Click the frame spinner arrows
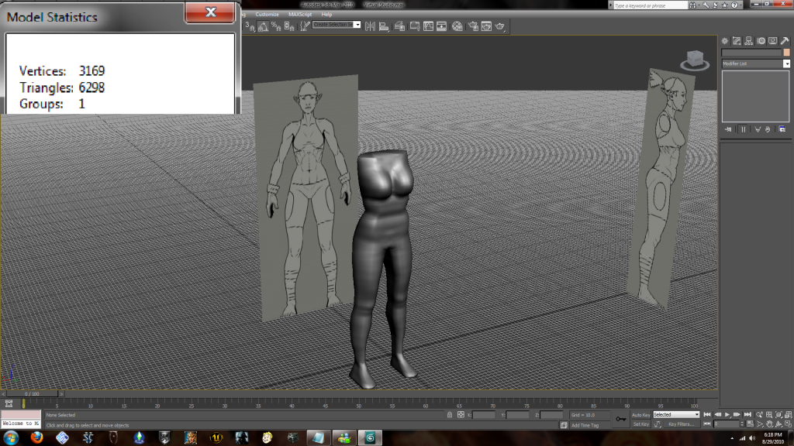The width and height of the screenshot is (794, 446). click(x=742, y=424)
